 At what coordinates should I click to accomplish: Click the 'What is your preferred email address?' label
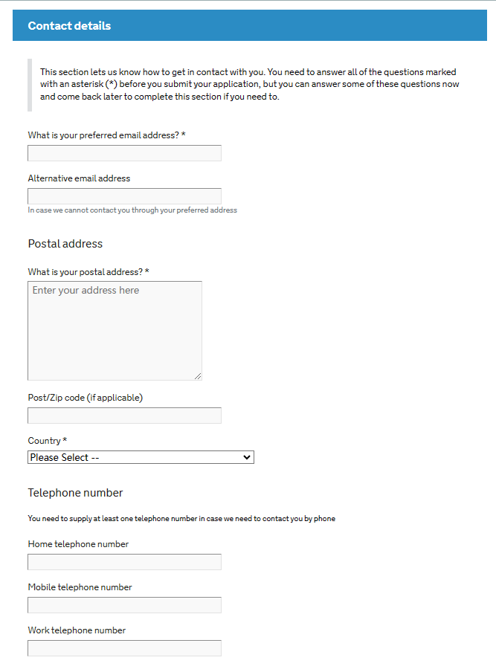click(x=106, y=135)
